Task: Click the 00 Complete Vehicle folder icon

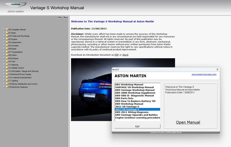Action: point(7,29)
